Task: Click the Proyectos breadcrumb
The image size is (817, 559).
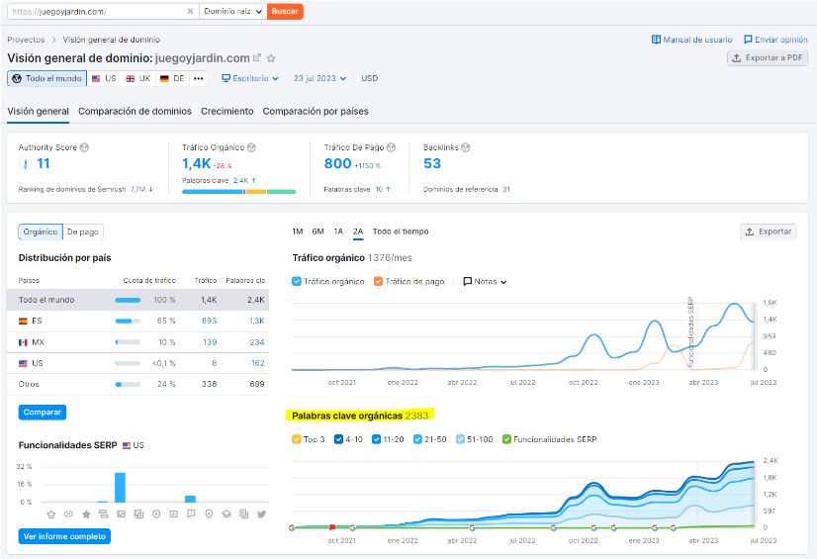Action: 26,40
